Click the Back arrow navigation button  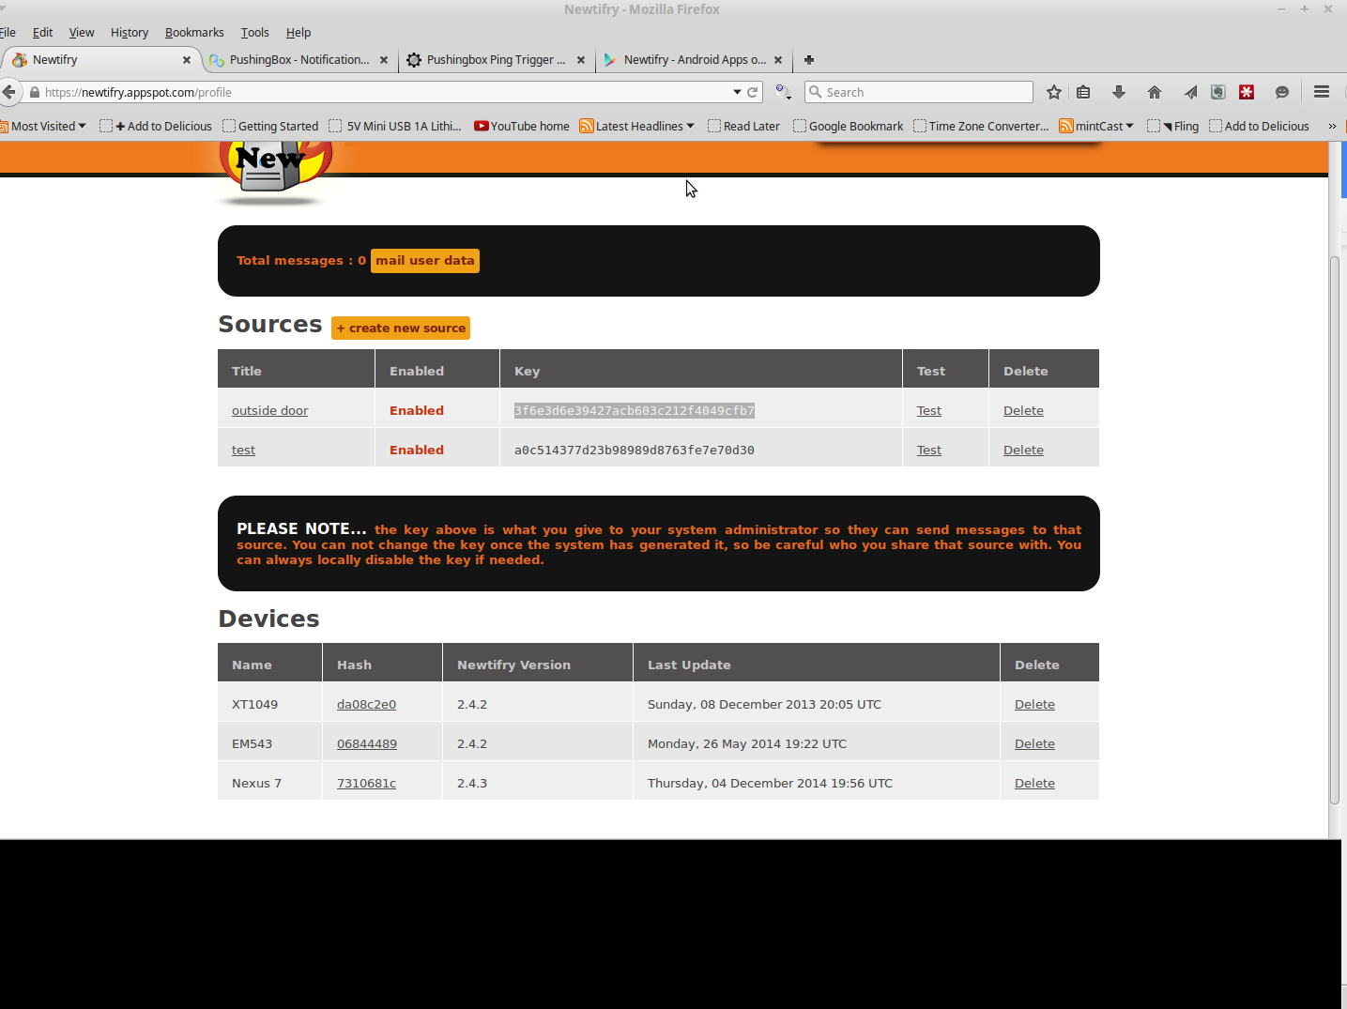point(9,92)
